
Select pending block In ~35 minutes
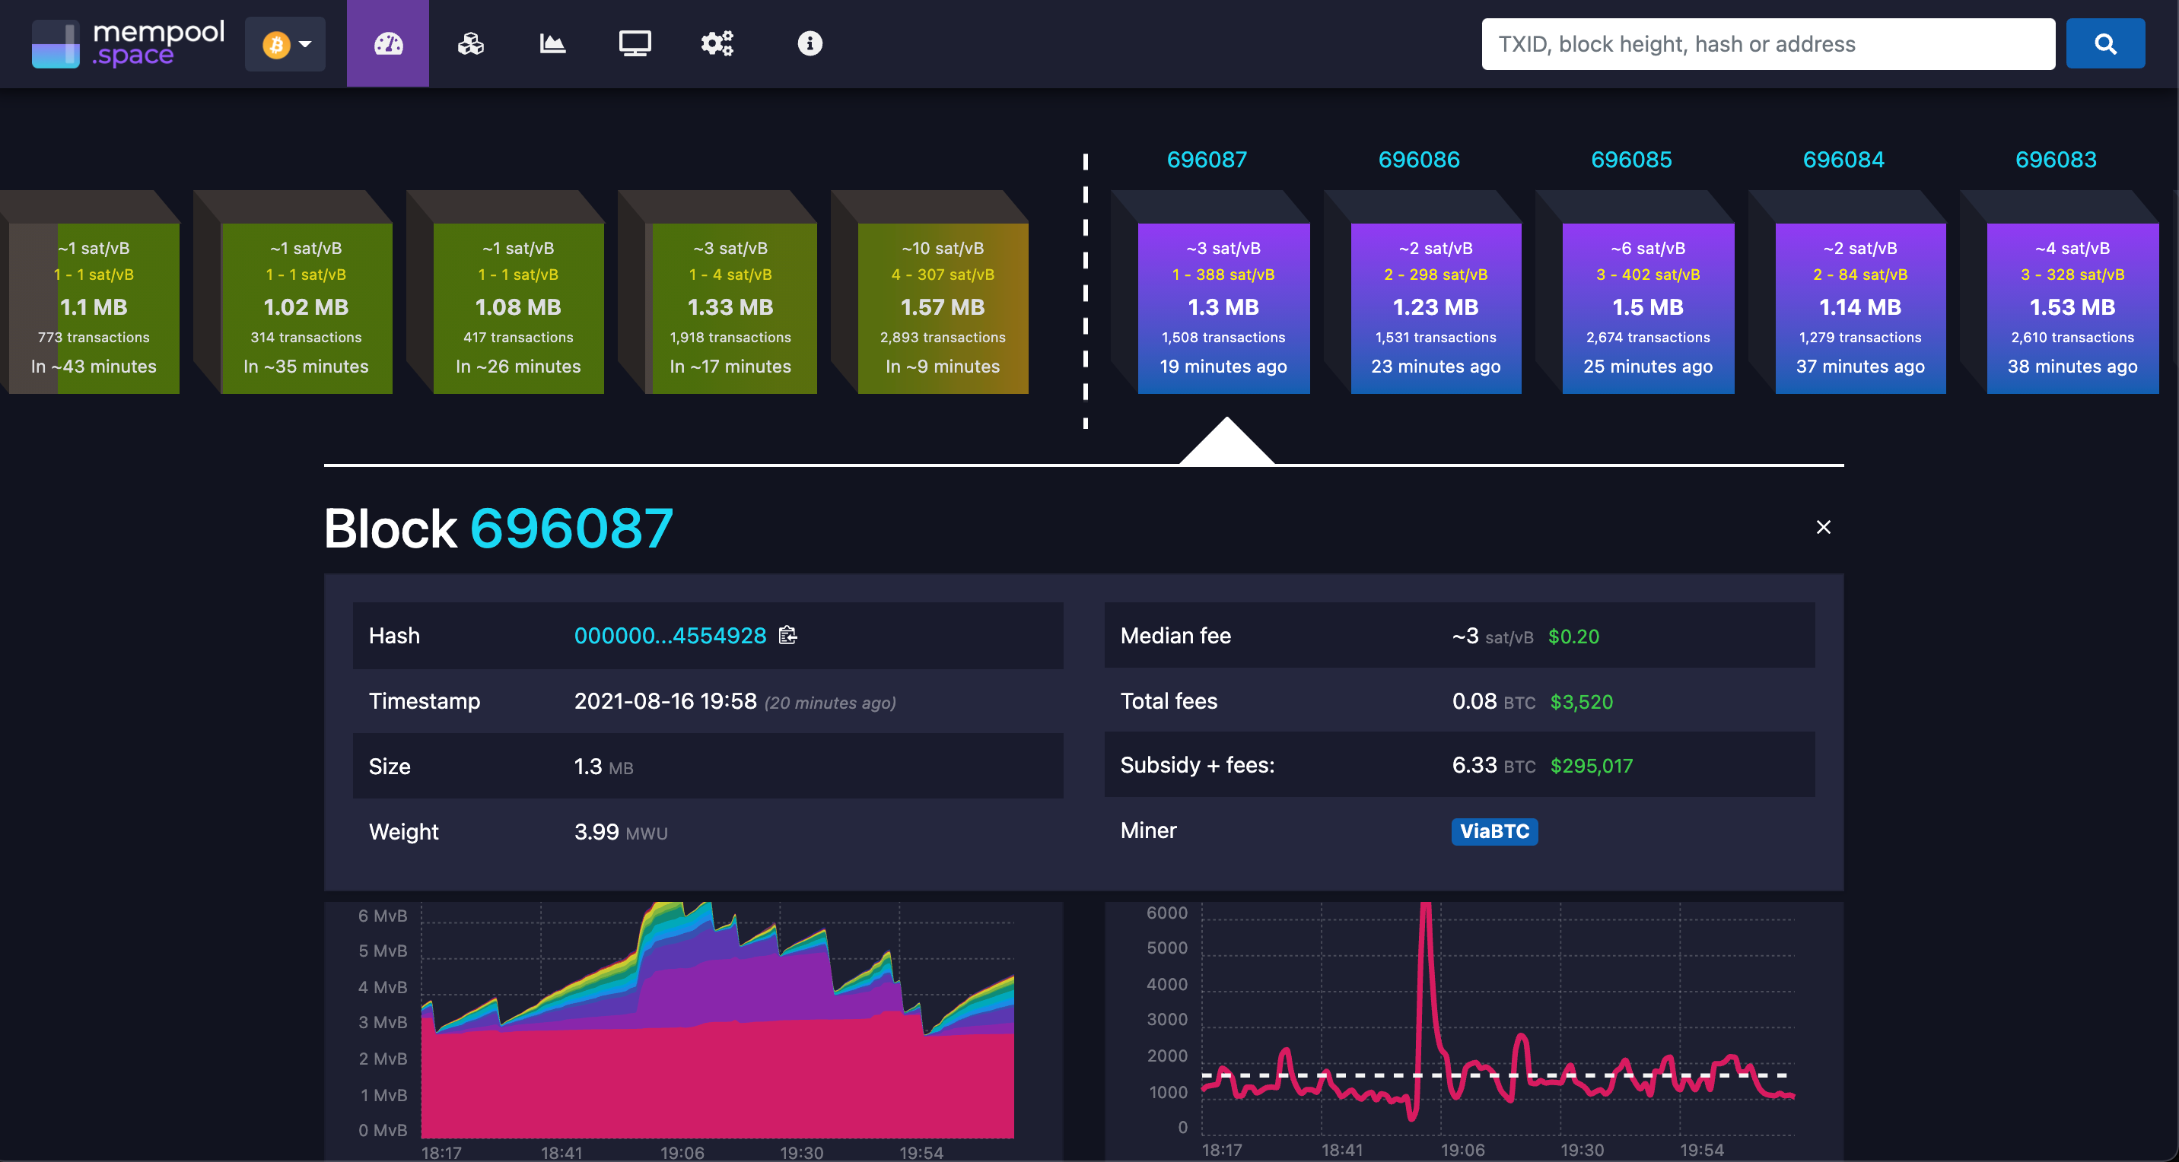point(306,308)
